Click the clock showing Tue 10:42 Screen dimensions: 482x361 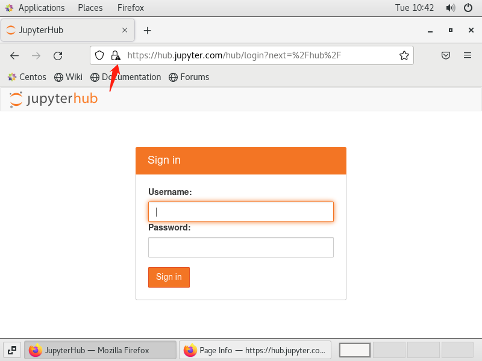(414, 8)
